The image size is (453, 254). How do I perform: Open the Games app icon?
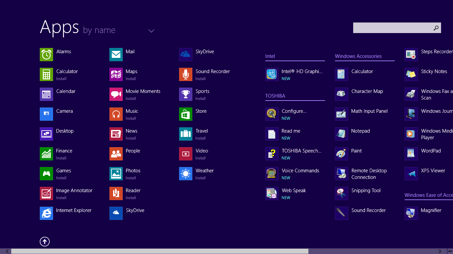[46, 174]
